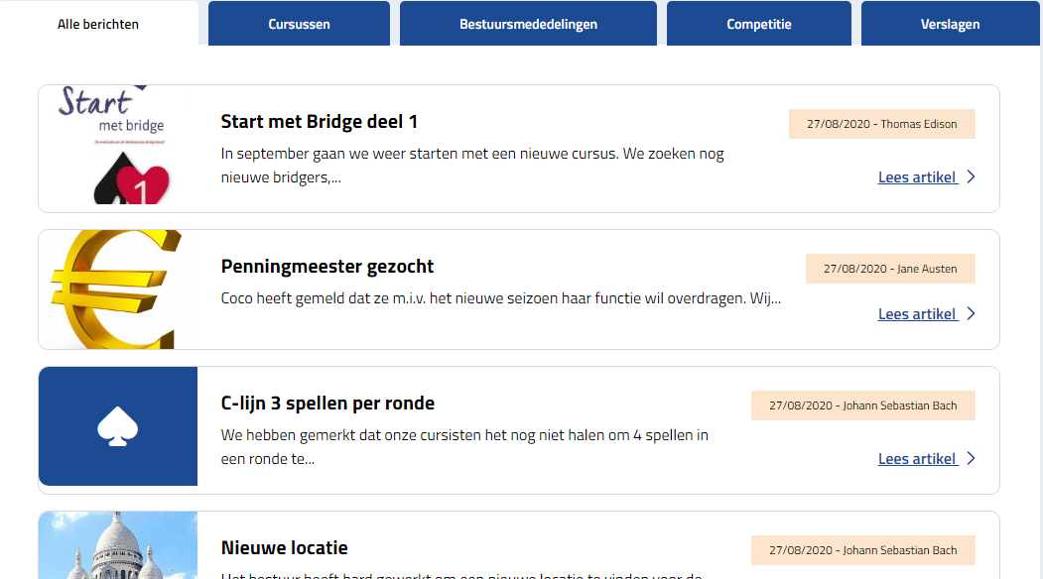Open Lees artikel for C-lijn 3 spellen
1043x579 pixels.
click(917, 459)
